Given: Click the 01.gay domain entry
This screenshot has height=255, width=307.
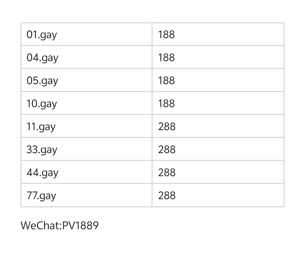Looking at the screenshot, I should pyautogui.click(x=42, y=35).
